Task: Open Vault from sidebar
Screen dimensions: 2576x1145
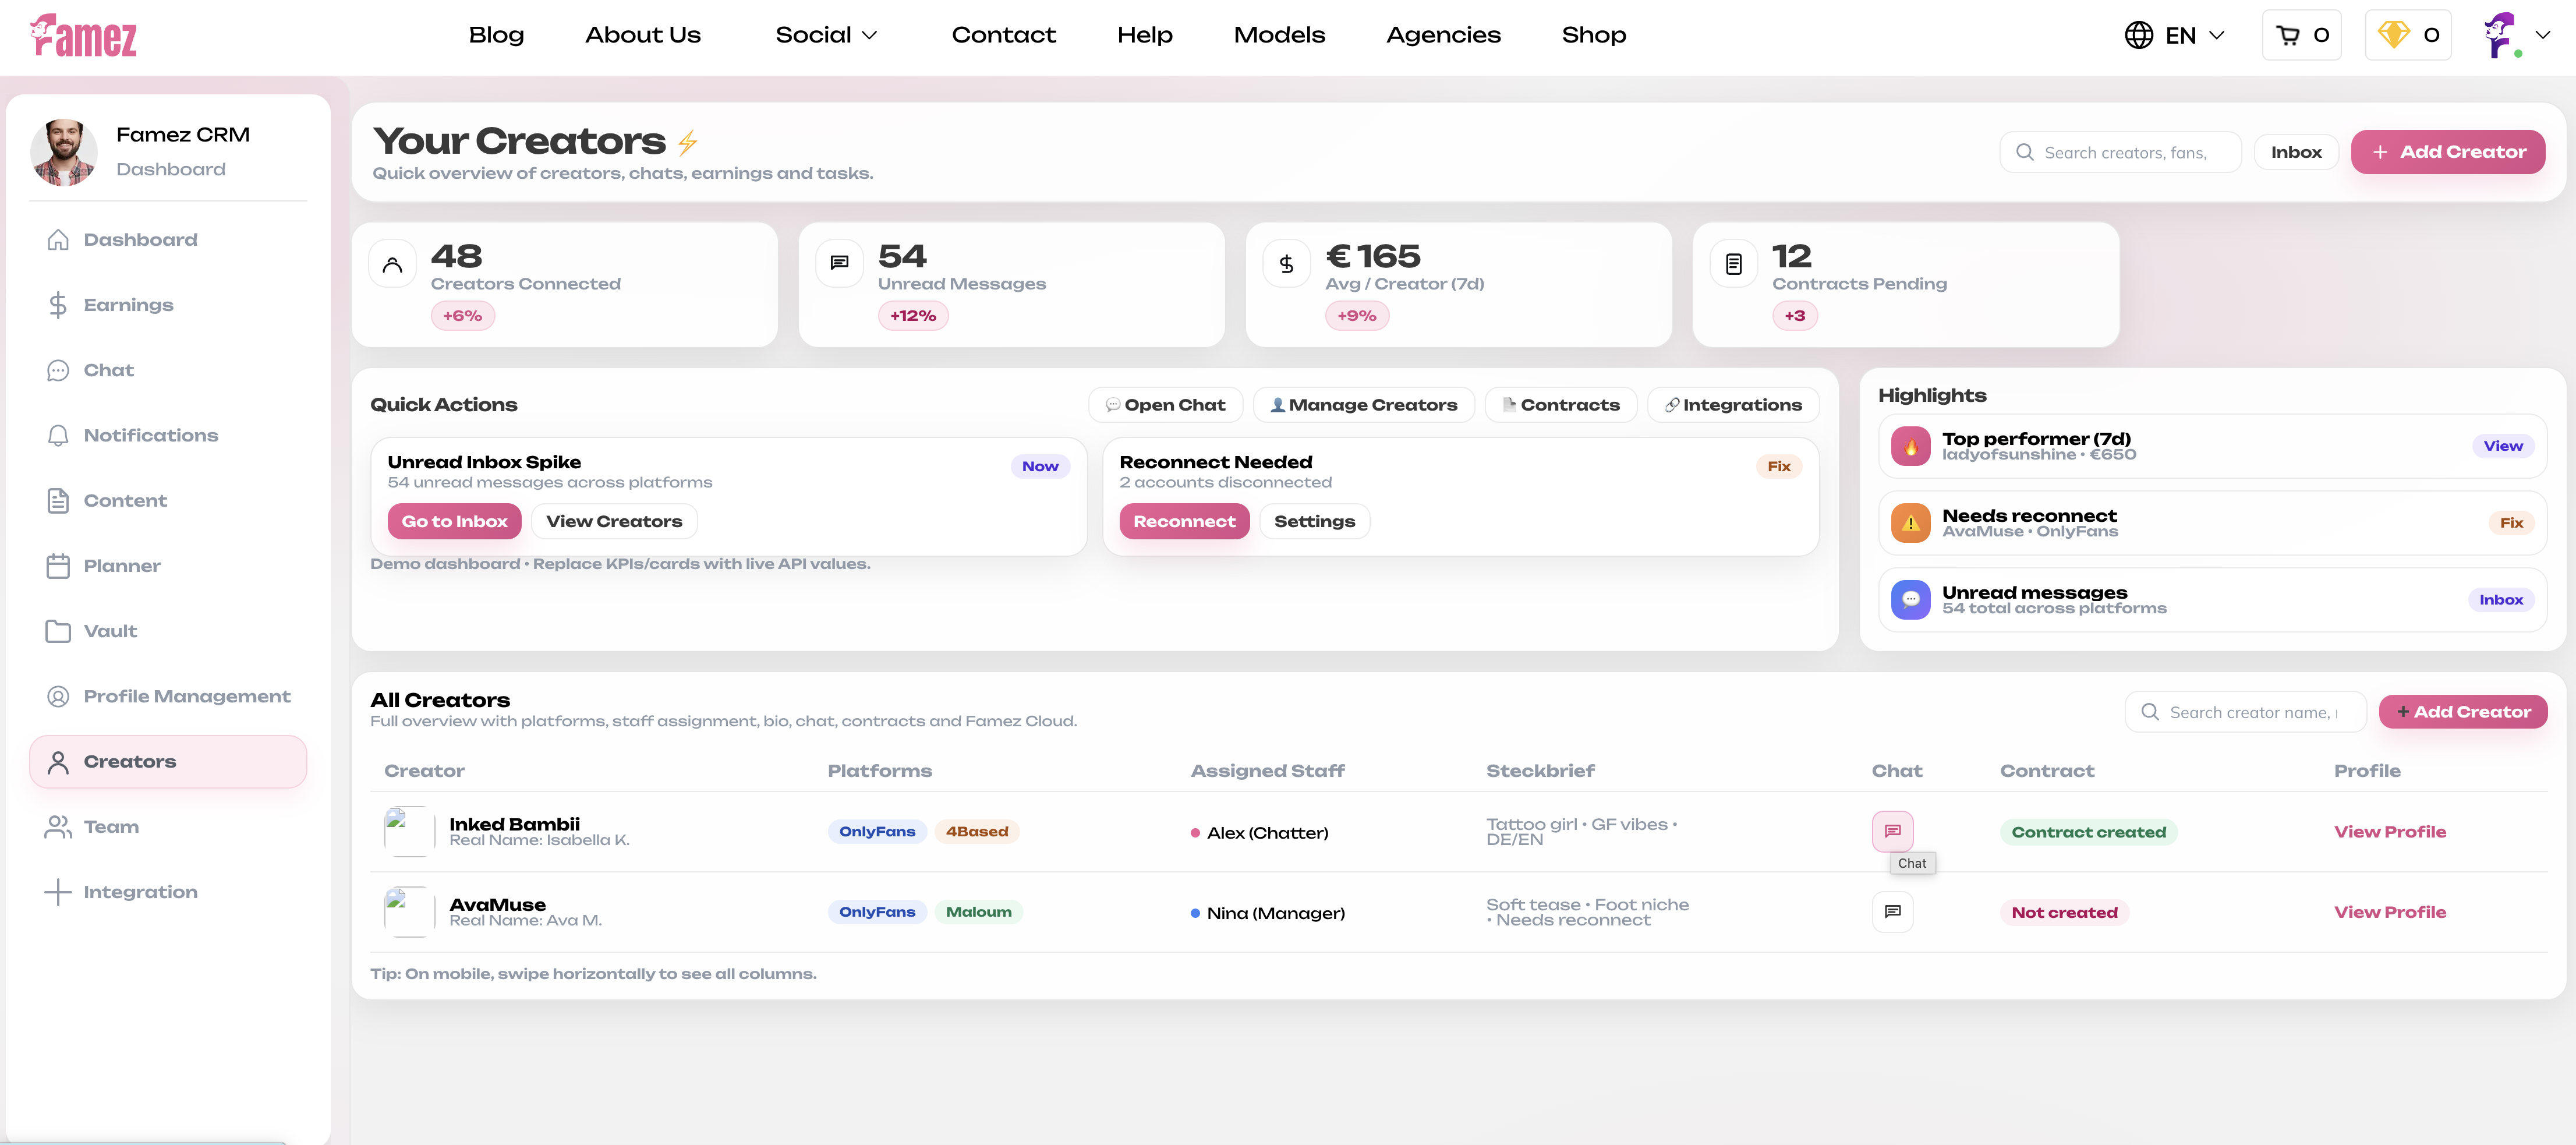Action: [x=110, y=631]
